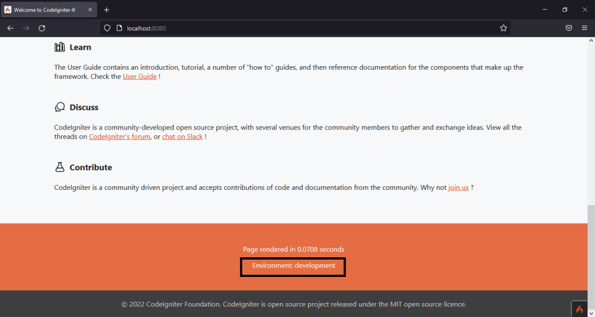The width and height of the screenshot is (595, 317).
Task: Click the site information page icon
Action: tap(119, 28)
